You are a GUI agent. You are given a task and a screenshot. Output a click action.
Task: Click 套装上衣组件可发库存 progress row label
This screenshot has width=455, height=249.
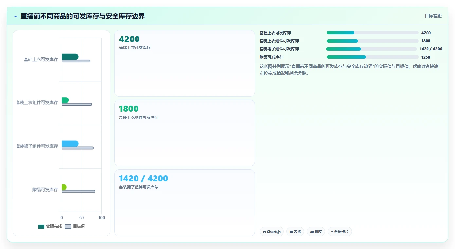point(279,41)
